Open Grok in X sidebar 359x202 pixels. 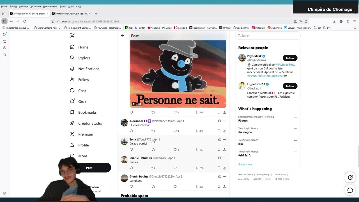(78, 102)
